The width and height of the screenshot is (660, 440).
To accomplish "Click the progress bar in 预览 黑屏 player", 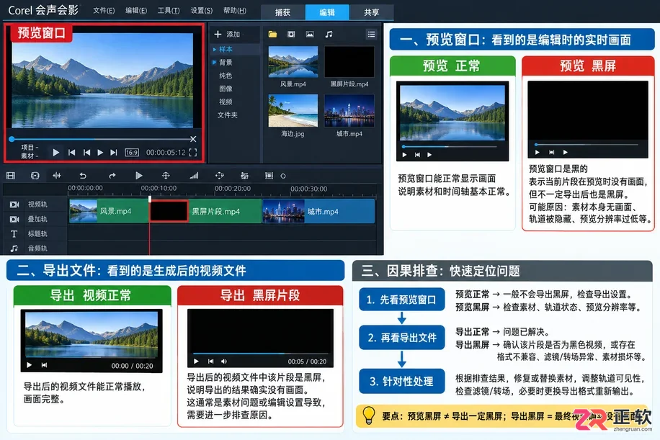I will pos(587,145).
